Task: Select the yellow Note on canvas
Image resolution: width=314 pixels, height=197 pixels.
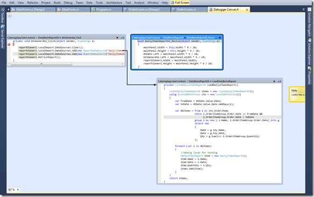Action: click(297, 94)
